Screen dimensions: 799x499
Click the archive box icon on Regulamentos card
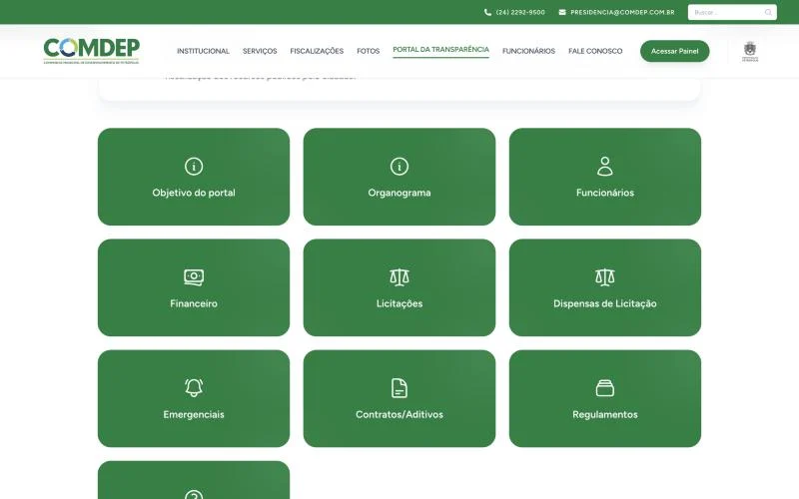click(x=605, y=388)
